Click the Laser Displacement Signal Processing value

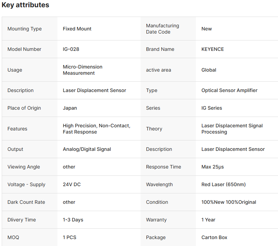click(x=232, y=129)
